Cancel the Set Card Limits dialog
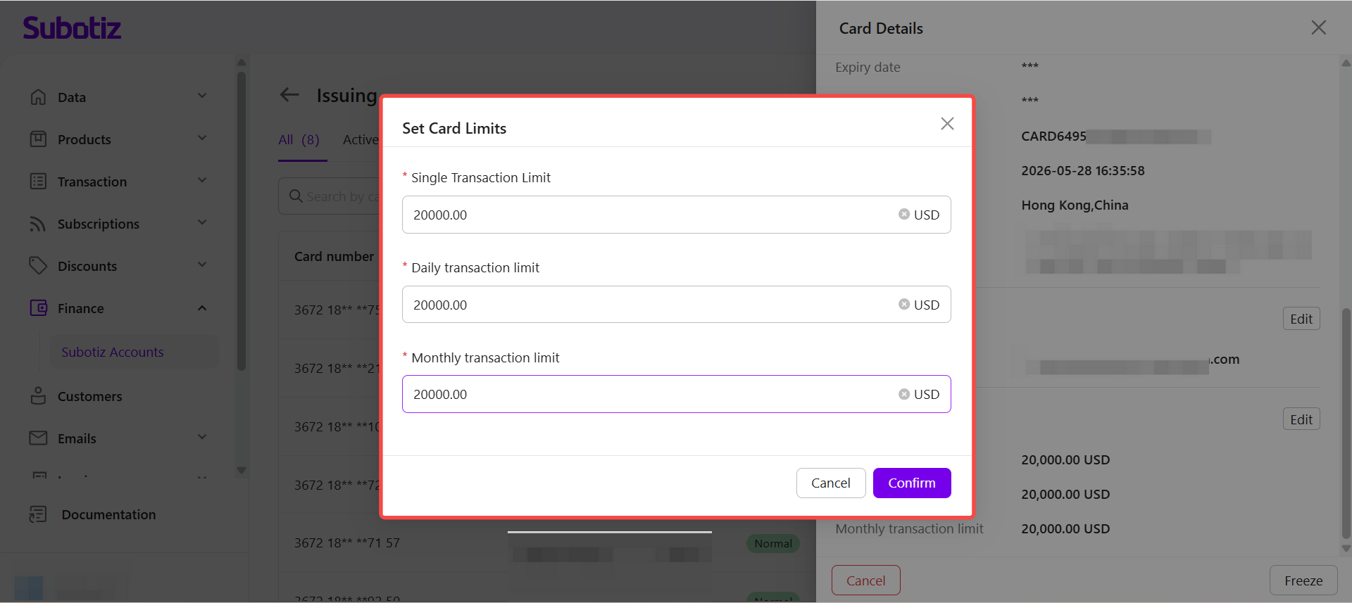This screenshot has height=603, width=1352. click(831, 483)
